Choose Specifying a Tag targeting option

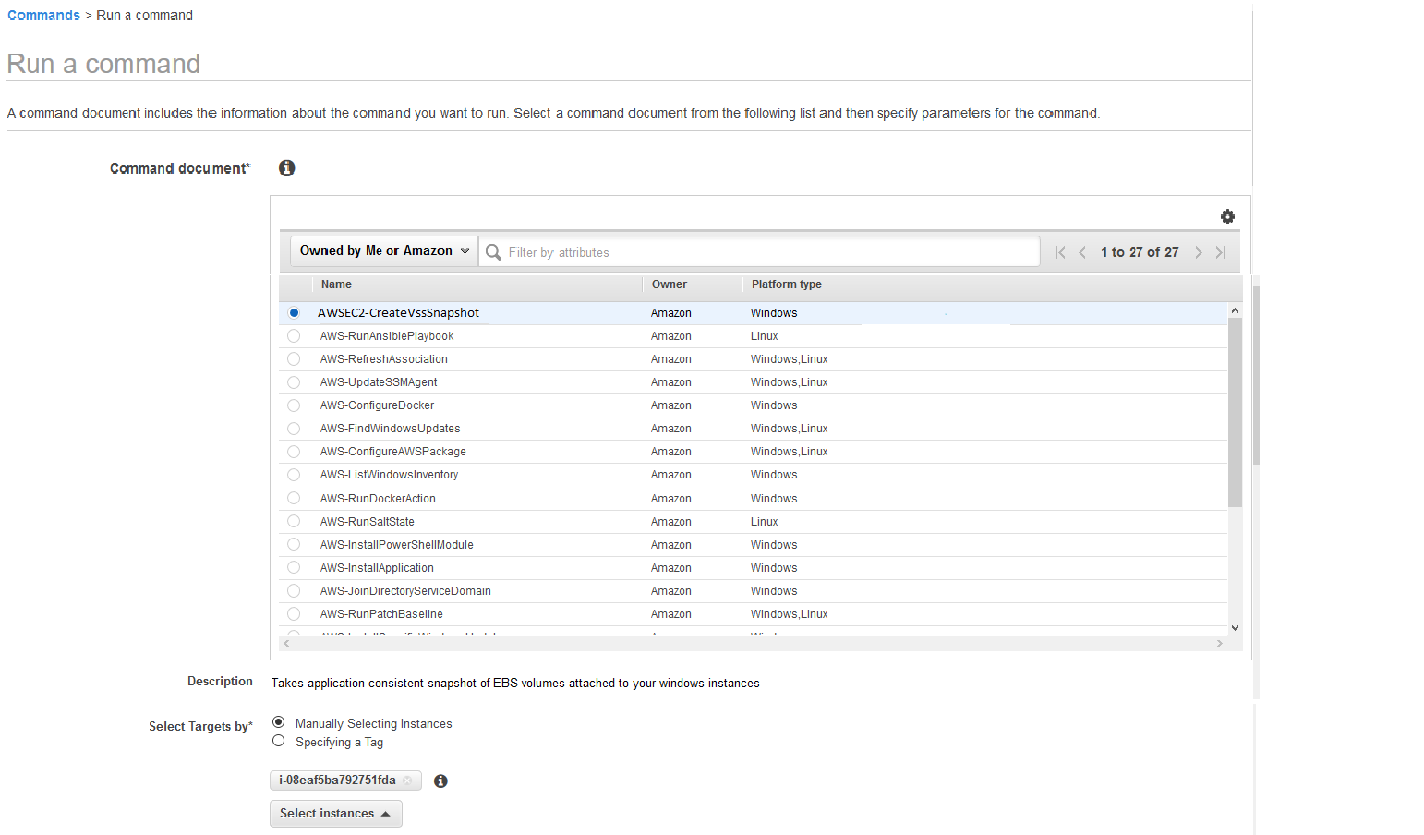coord(279,741)
